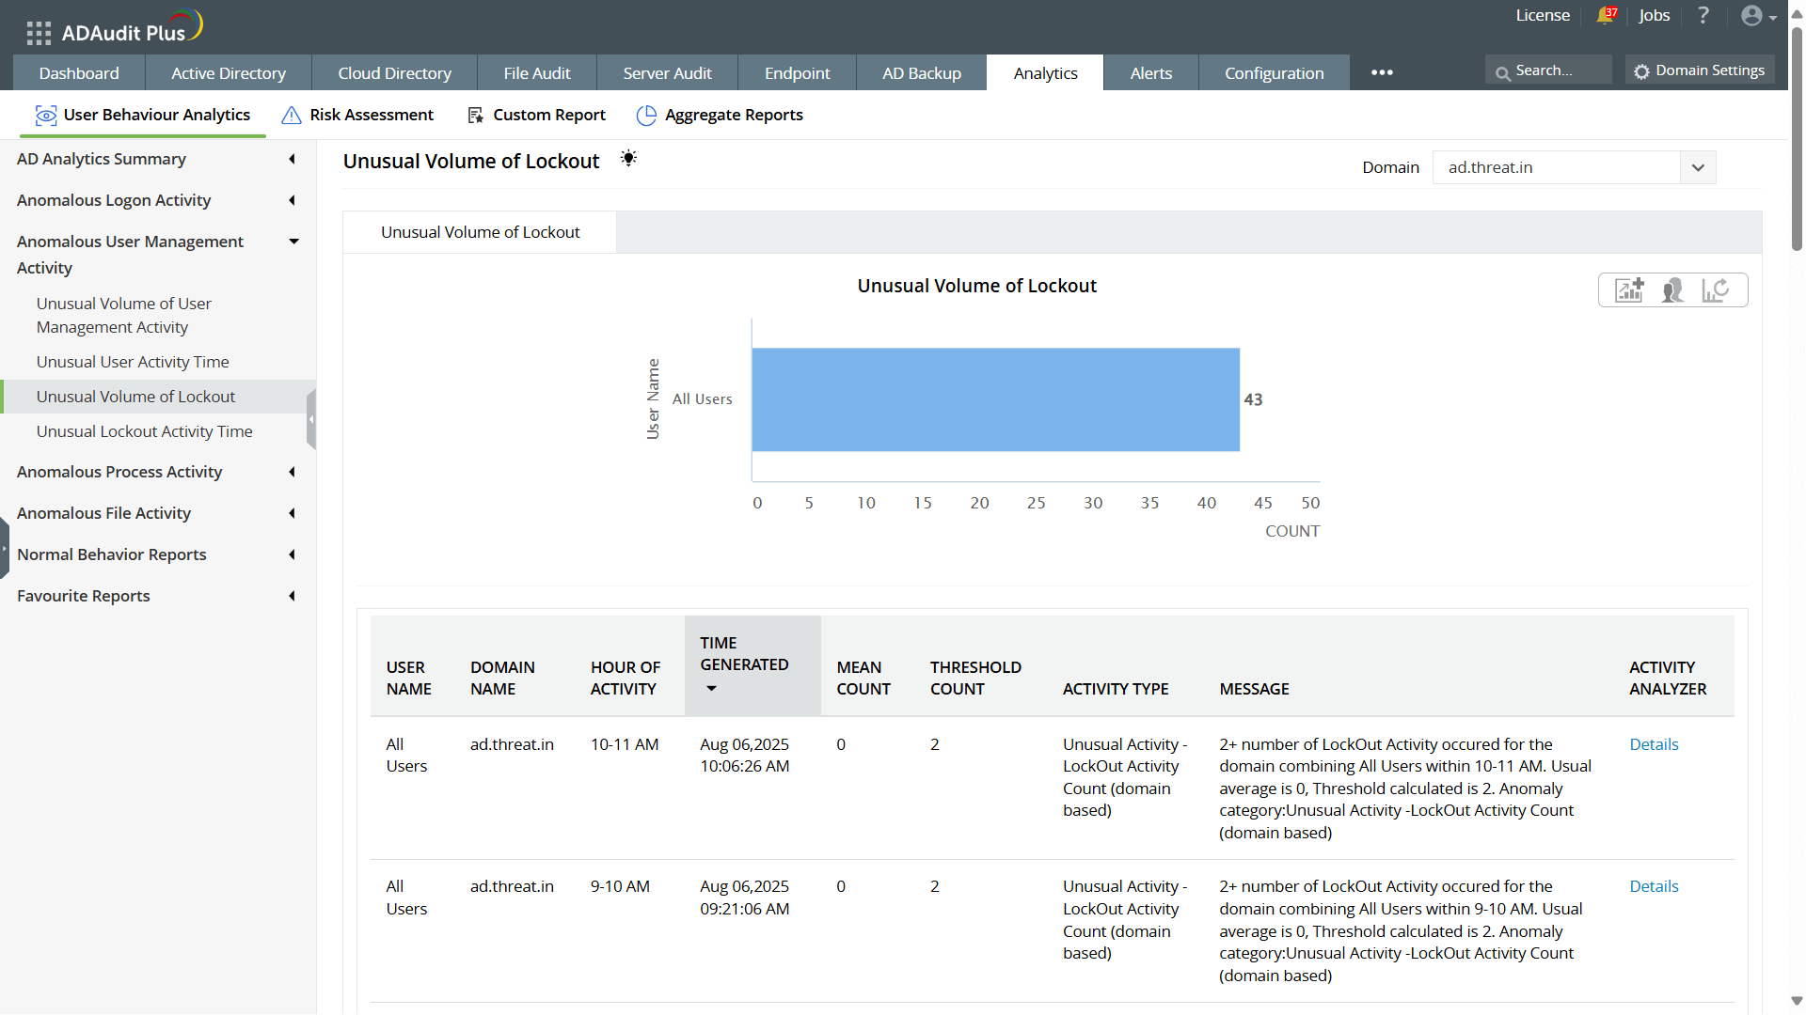The image size is (1806, 1015).
Task: Expand the Anomalous Logon Activity section
Action: 291,200
